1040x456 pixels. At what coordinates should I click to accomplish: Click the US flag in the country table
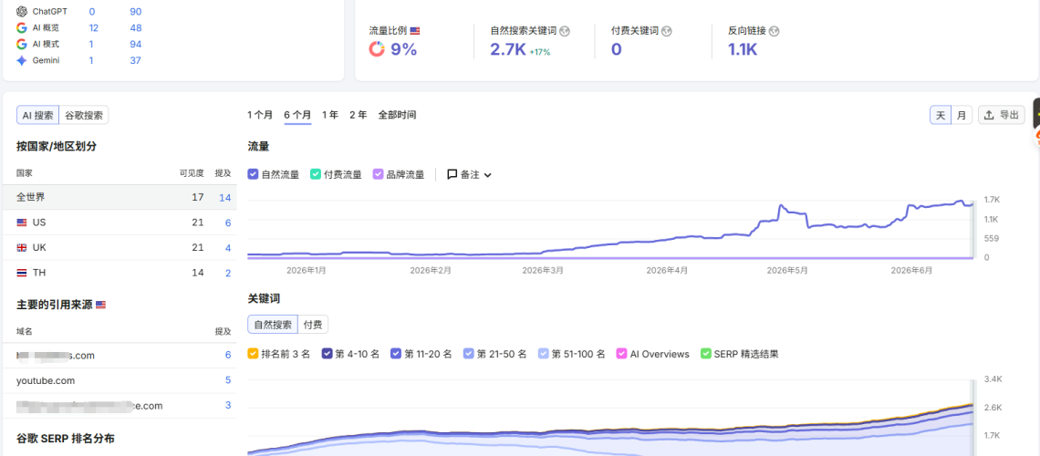(x=22, y=223)
